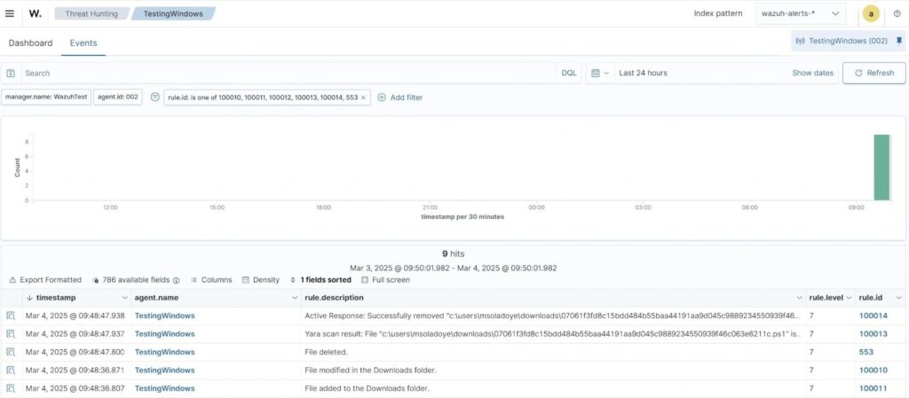Open the hamburger navigation menu
Image resolution: width=909 pixels, height=398 pixels.
click(10, 13)
